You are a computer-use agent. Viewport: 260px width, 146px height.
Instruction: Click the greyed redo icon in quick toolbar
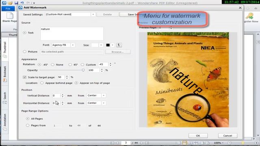click(x=28, y=3)
